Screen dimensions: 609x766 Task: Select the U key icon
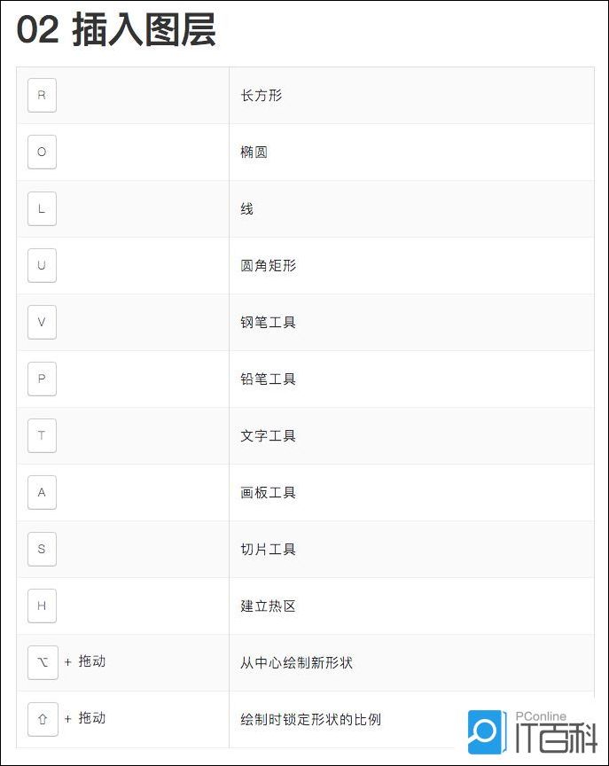(x=42, y=265)
